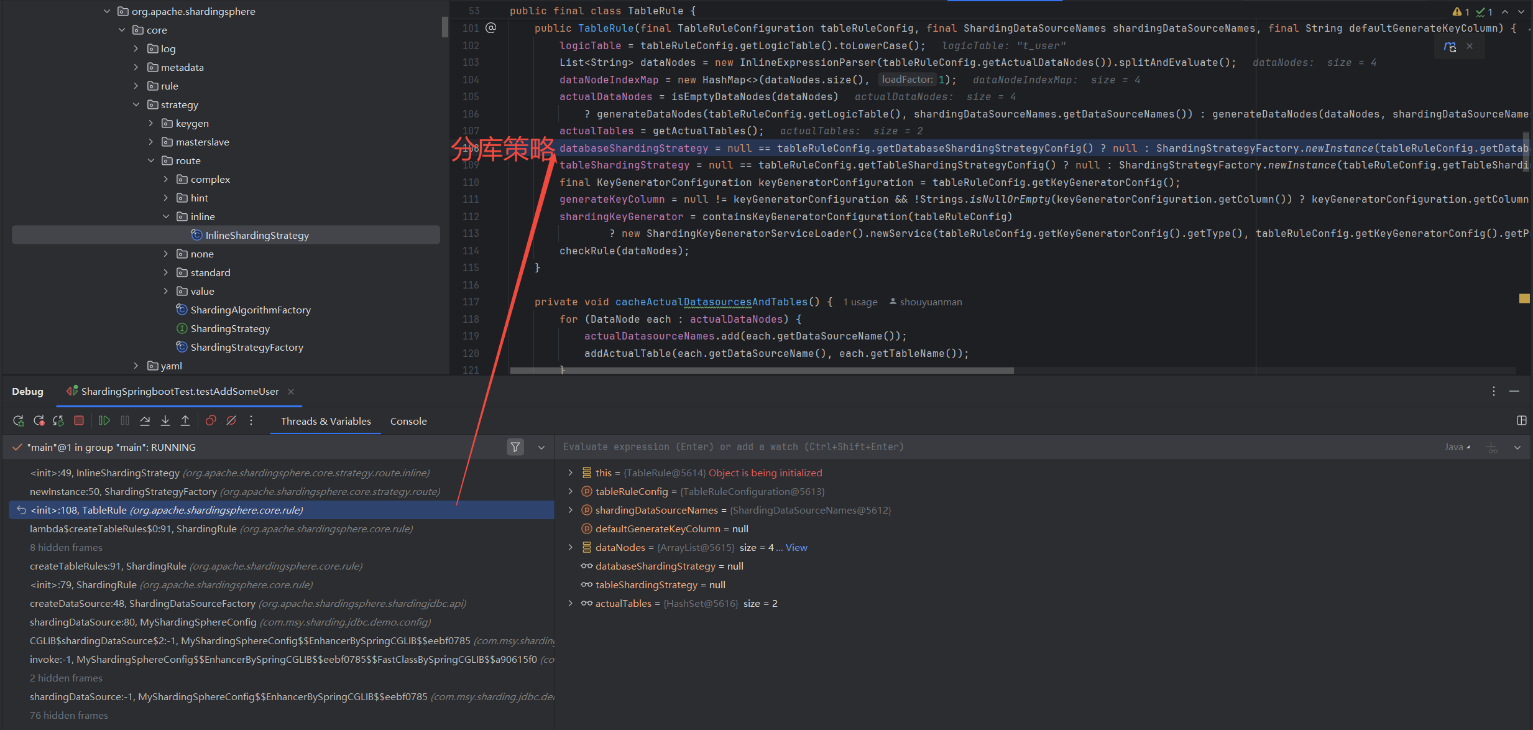Resume program execution
Viewport: 1533px width, 730px height.
point(104,421)
